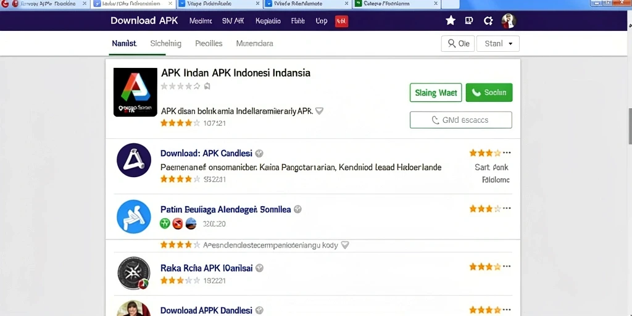Image resolution: width=632 pixels, height=316 pixels.
Task: Open the Dowoload APPK Dandlesi link
Action: pyautogui.click(x=206, y=310)
